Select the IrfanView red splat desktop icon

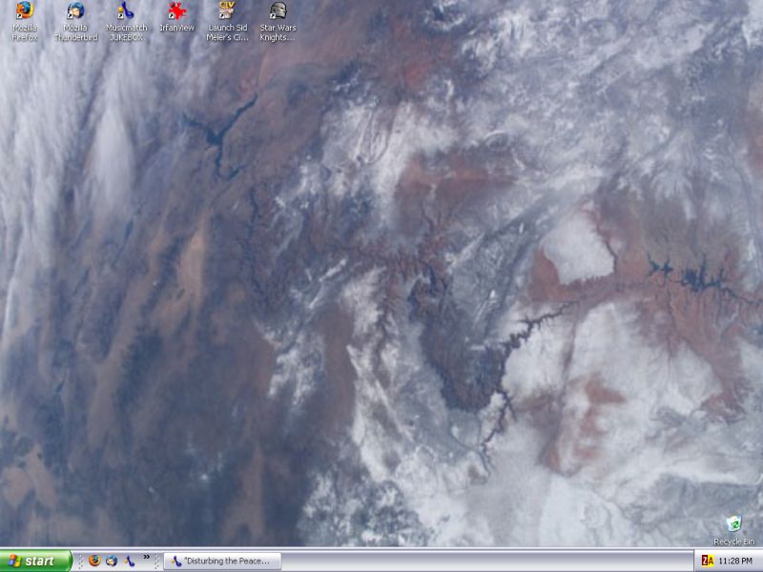pos(176,10)
